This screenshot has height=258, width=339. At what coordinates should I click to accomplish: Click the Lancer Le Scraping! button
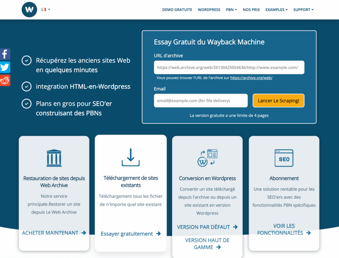[278, 101]
